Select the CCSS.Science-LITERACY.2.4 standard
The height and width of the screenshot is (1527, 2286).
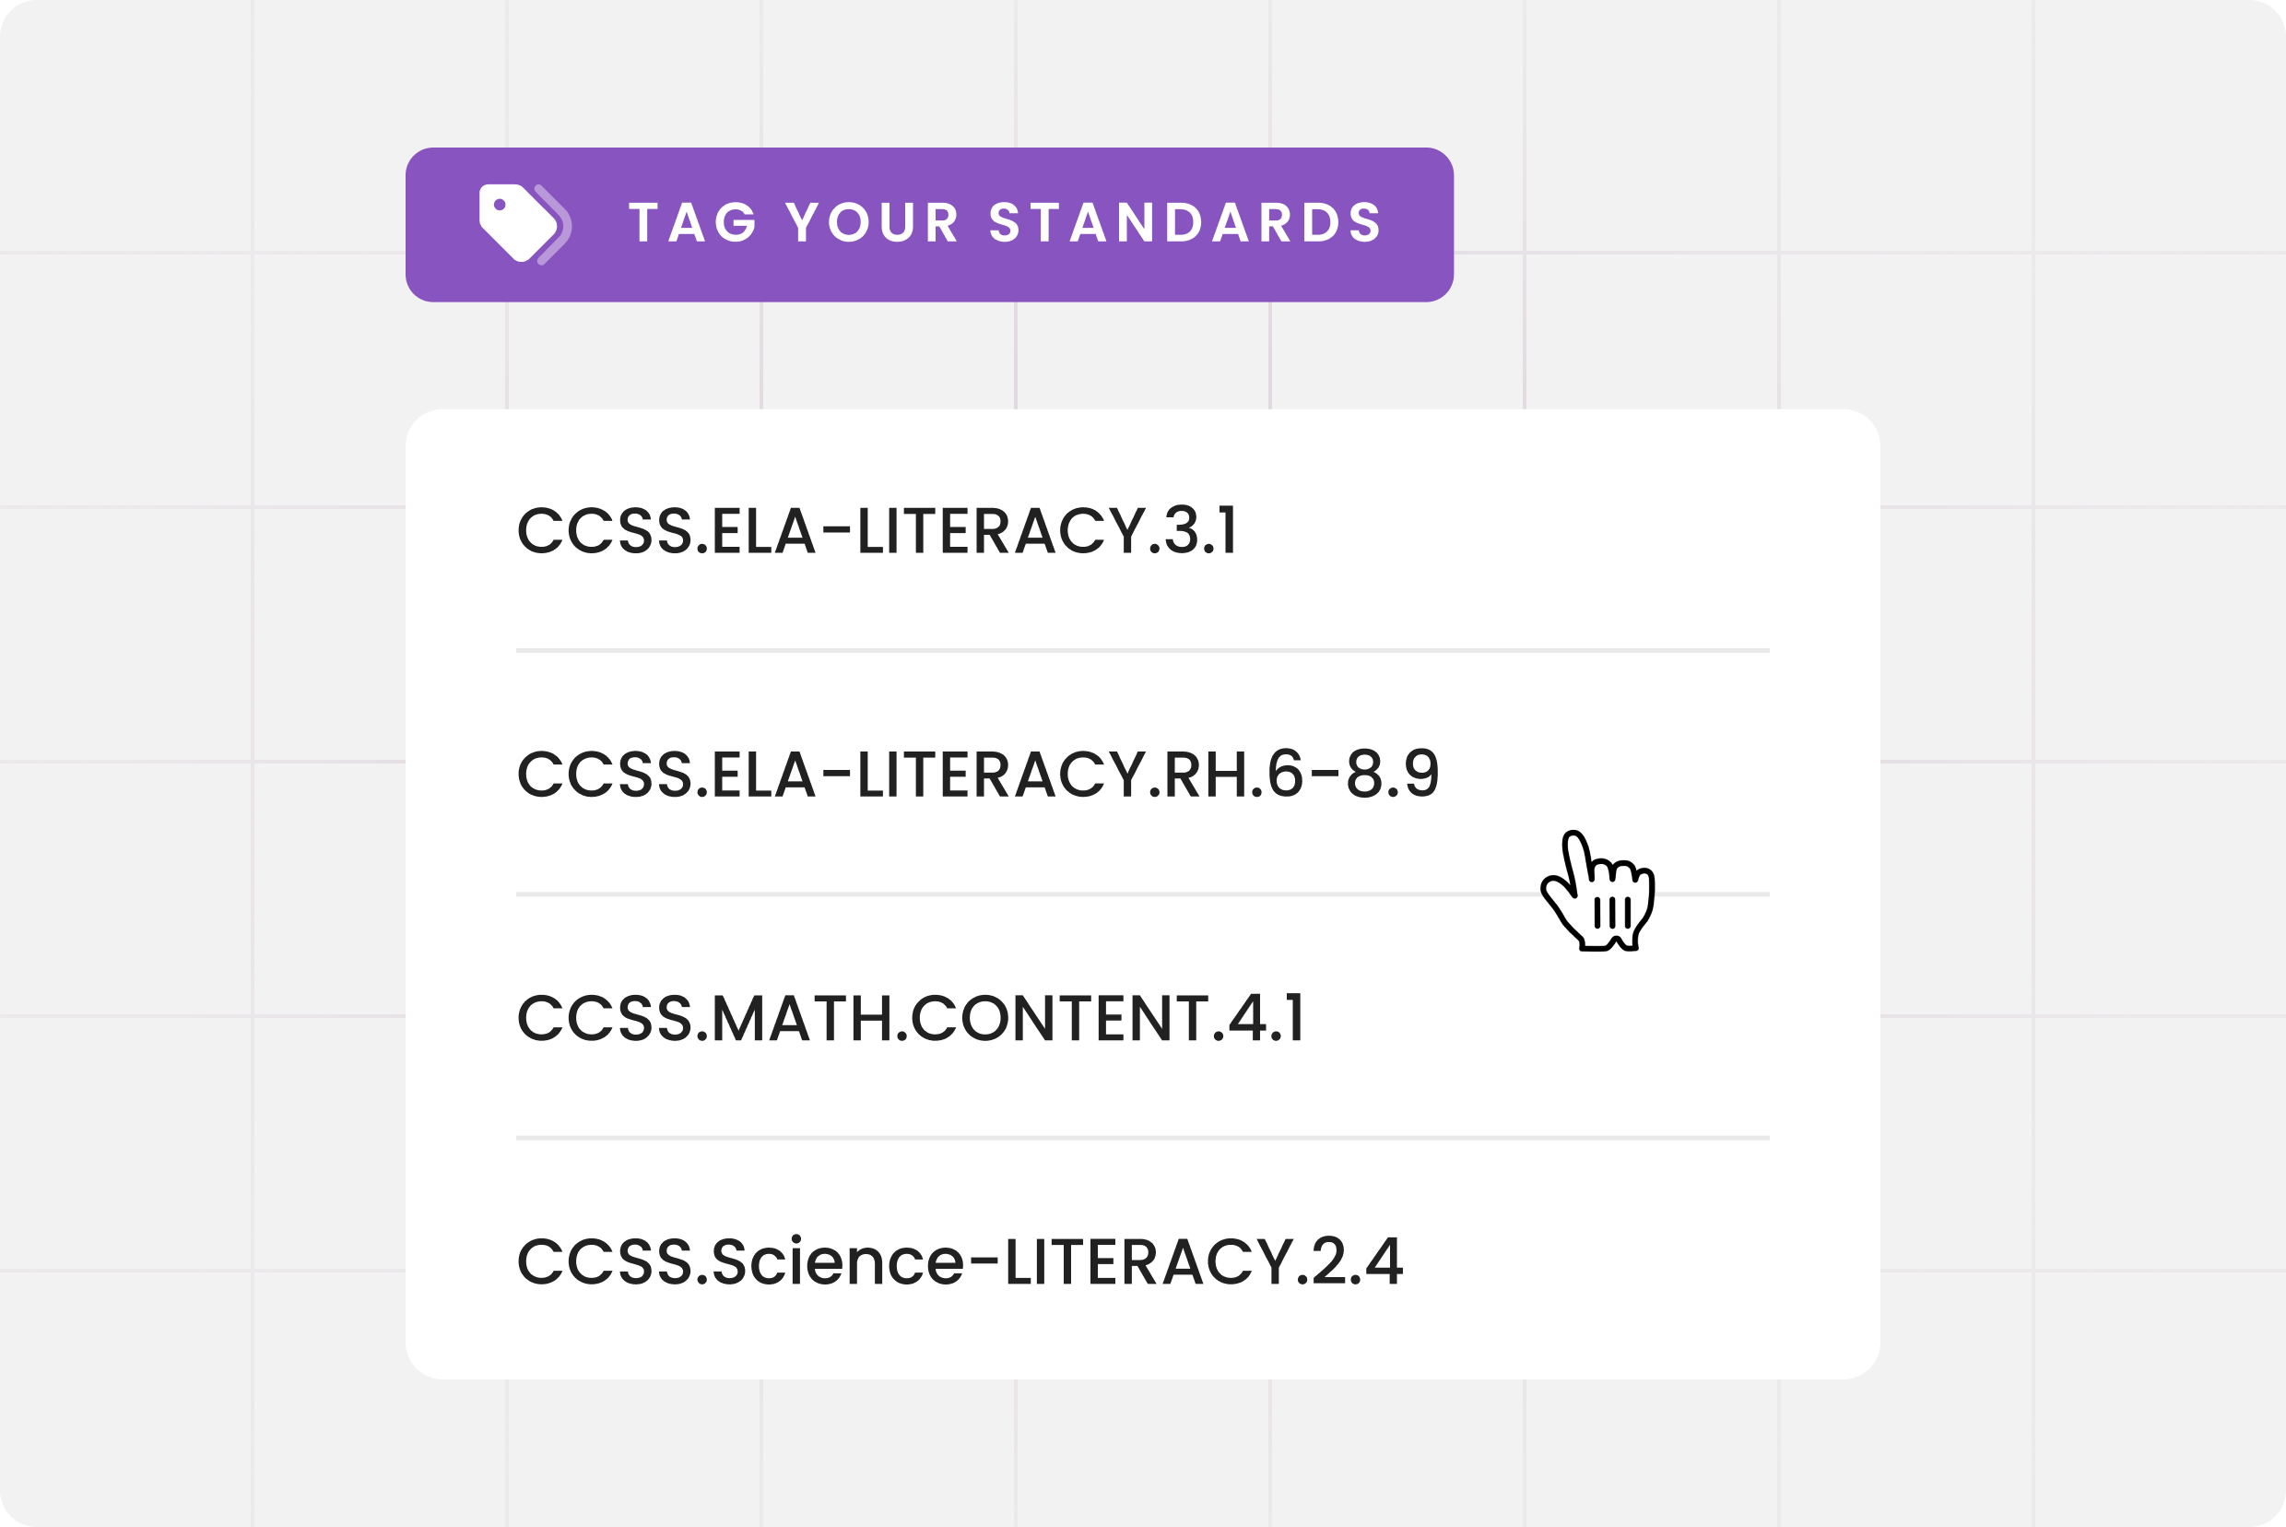click(x=959, y=1262)
